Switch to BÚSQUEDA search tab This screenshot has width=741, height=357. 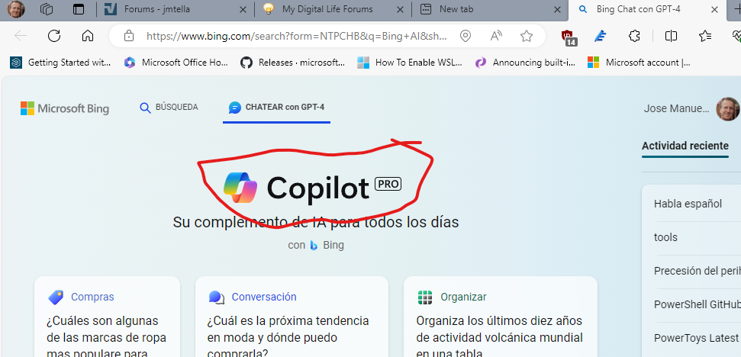(x=169, y=108)
